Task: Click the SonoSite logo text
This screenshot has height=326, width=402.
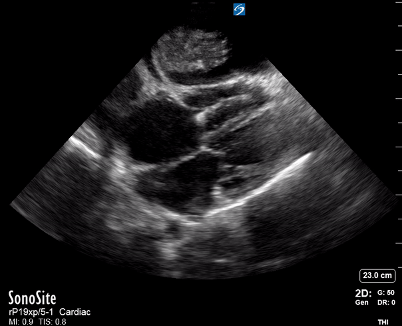Action: [33, 298]
